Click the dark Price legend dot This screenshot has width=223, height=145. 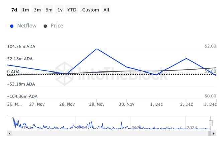point(45,26)
